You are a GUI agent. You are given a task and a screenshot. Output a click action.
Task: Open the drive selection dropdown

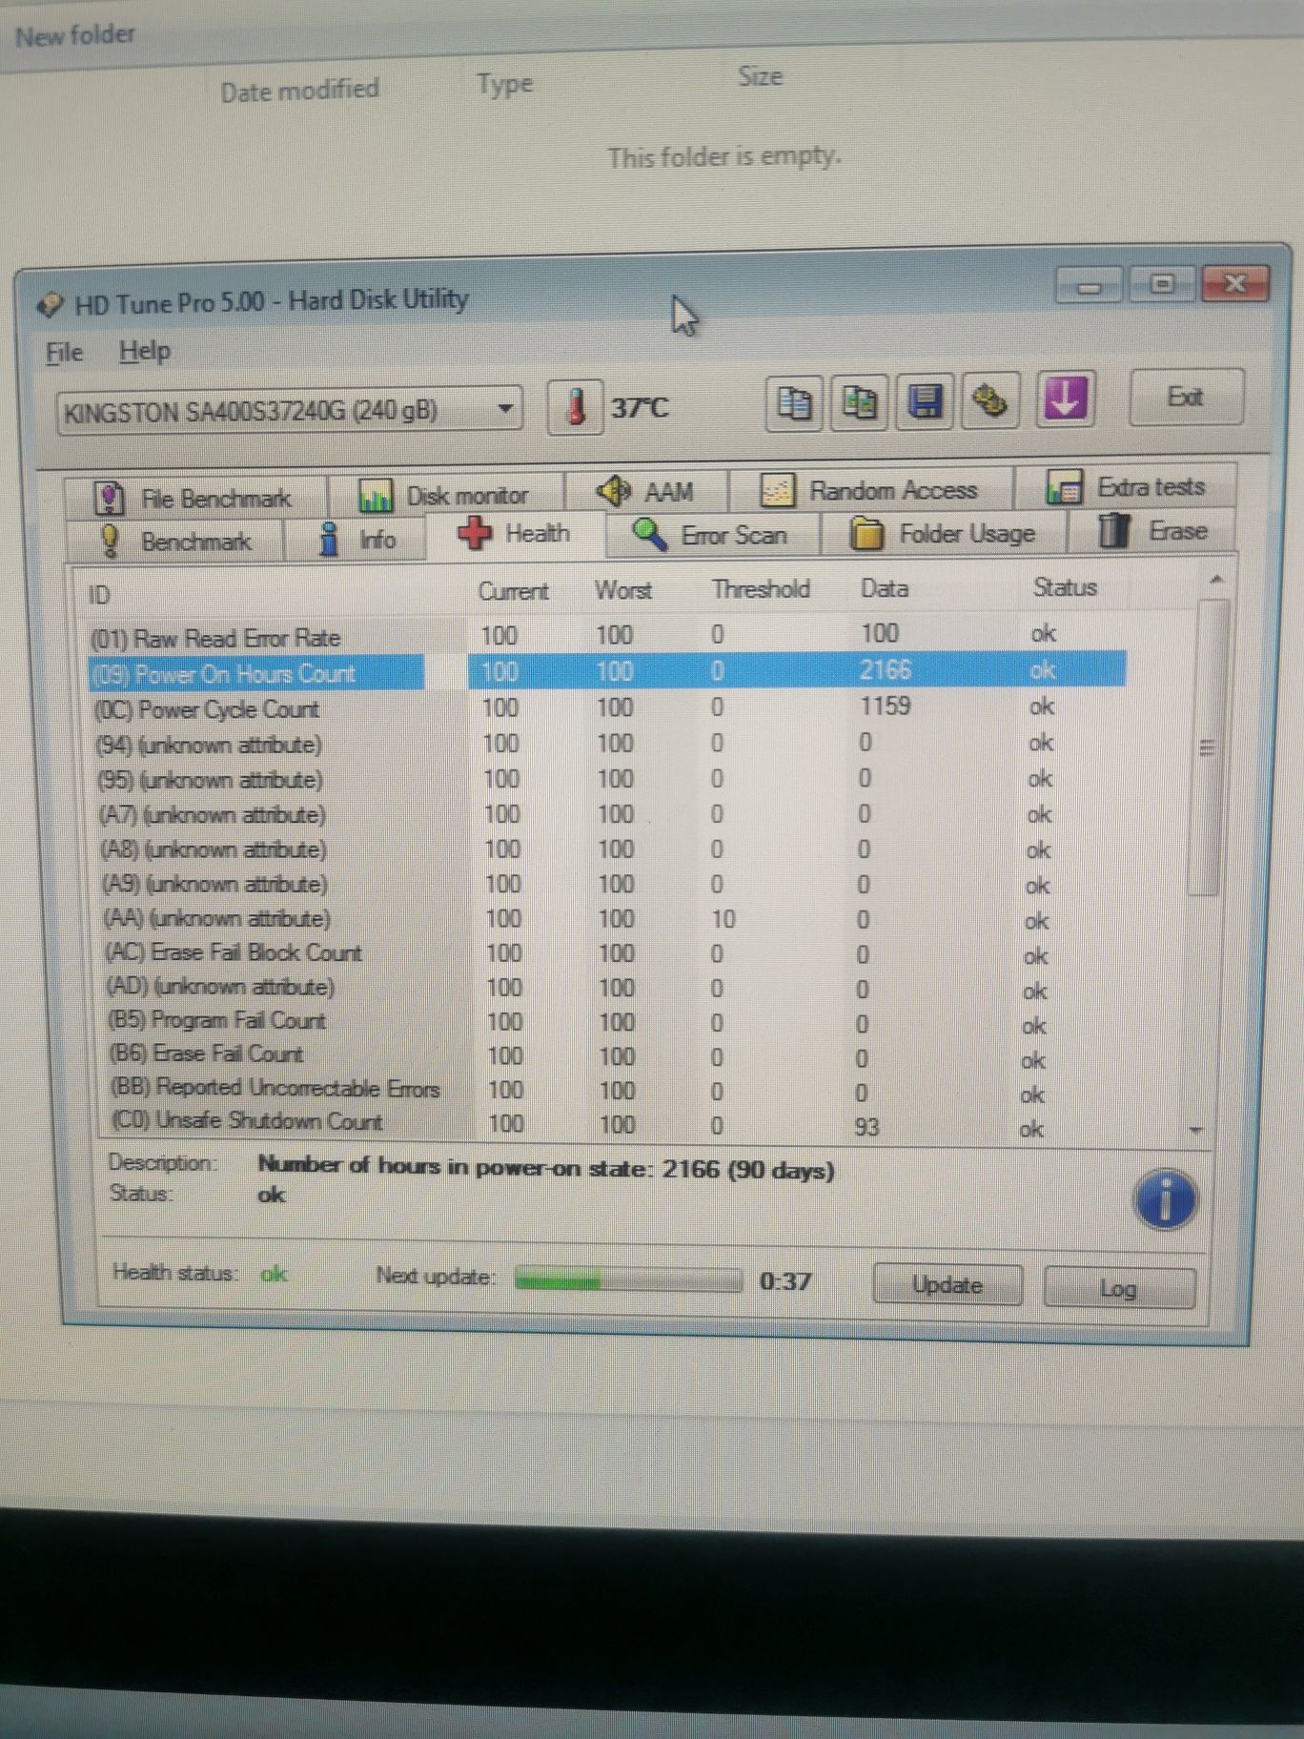pyautogui.click(x=289, y=412)
